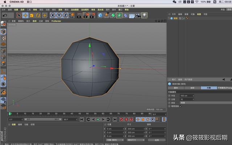
Task: Open the purple Deformer icon
Action: click(125, 15)
